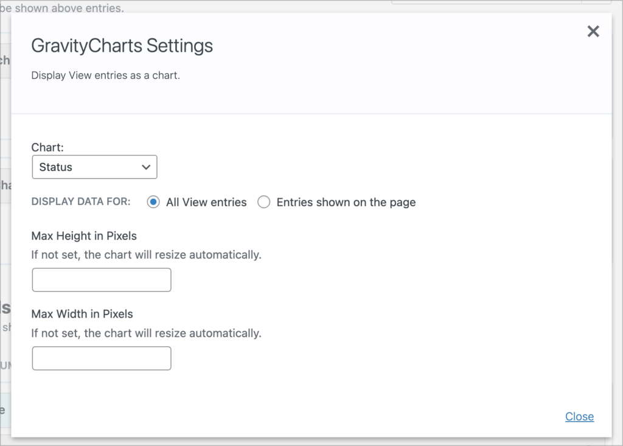Choose 'Entries shown on the page' radio button

click(x=264, y=202)
